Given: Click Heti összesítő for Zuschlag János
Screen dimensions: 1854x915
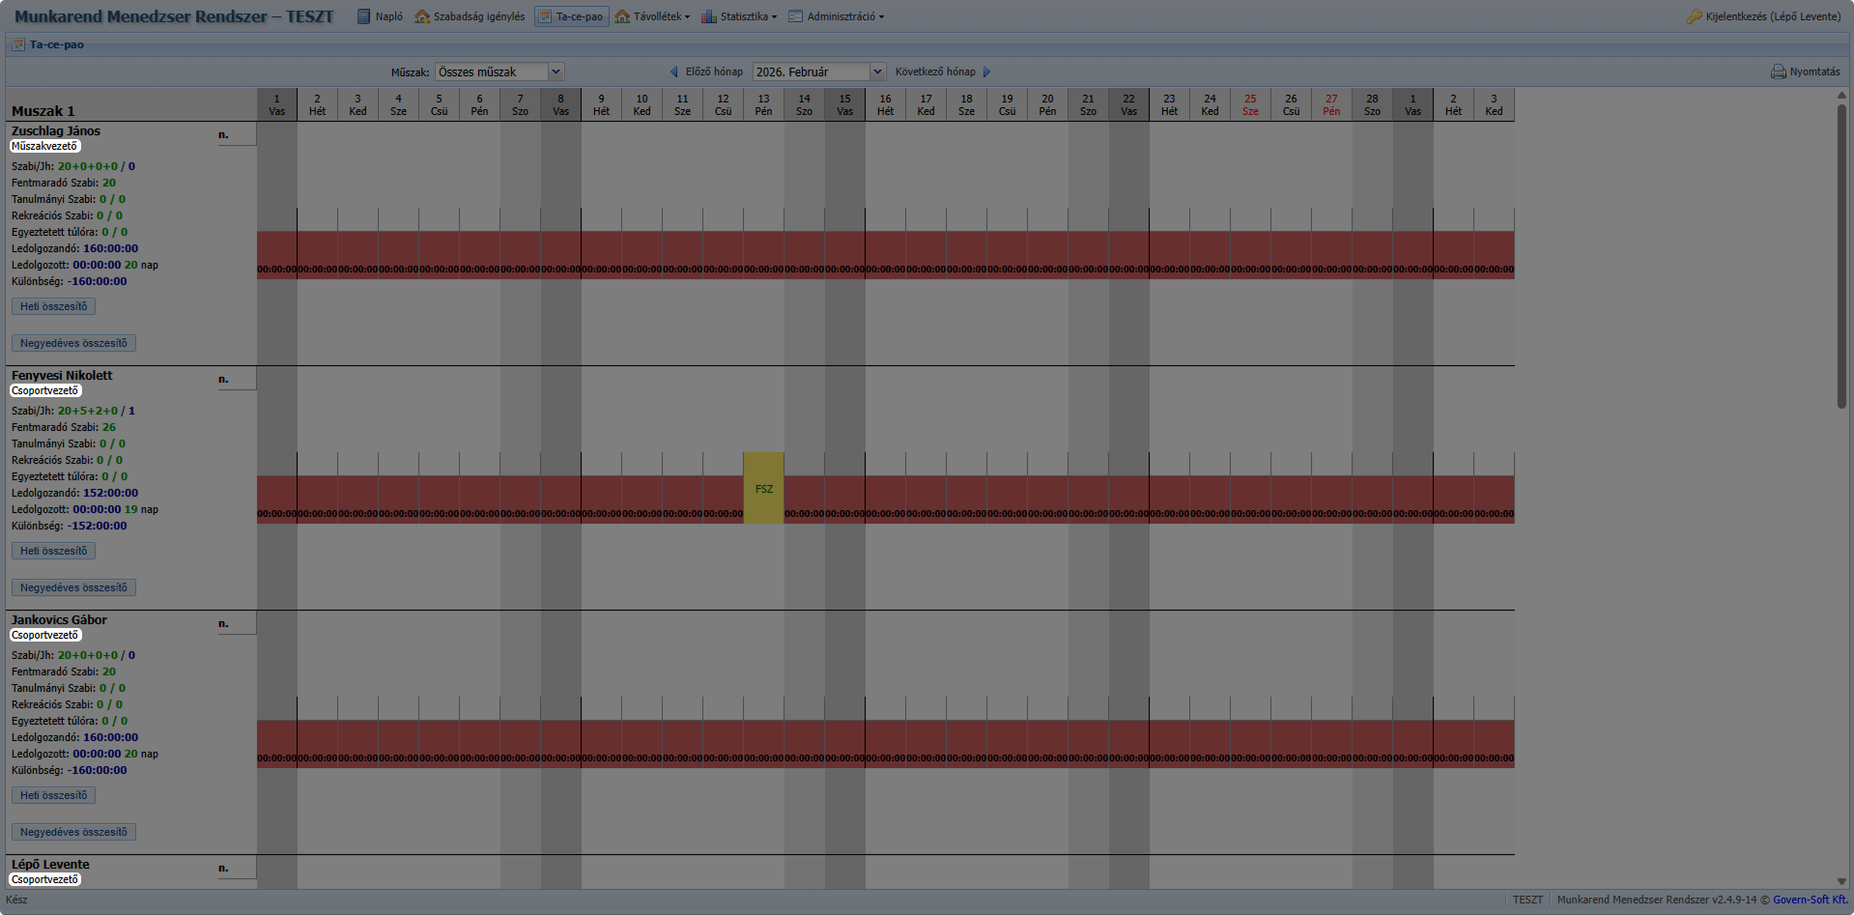Looking at the screenshot, I should [x=53, y=306].
